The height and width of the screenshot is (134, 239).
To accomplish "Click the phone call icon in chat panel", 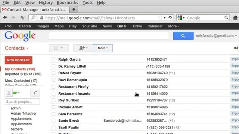I will point(35,93).
